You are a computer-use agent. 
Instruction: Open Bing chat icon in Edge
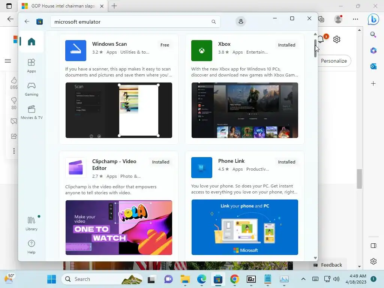[x=373, y=19]
